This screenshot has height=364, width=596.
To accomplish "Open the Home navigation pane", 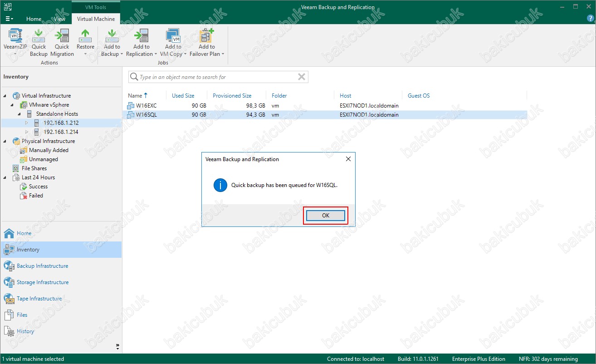I will tap(61, 233).
